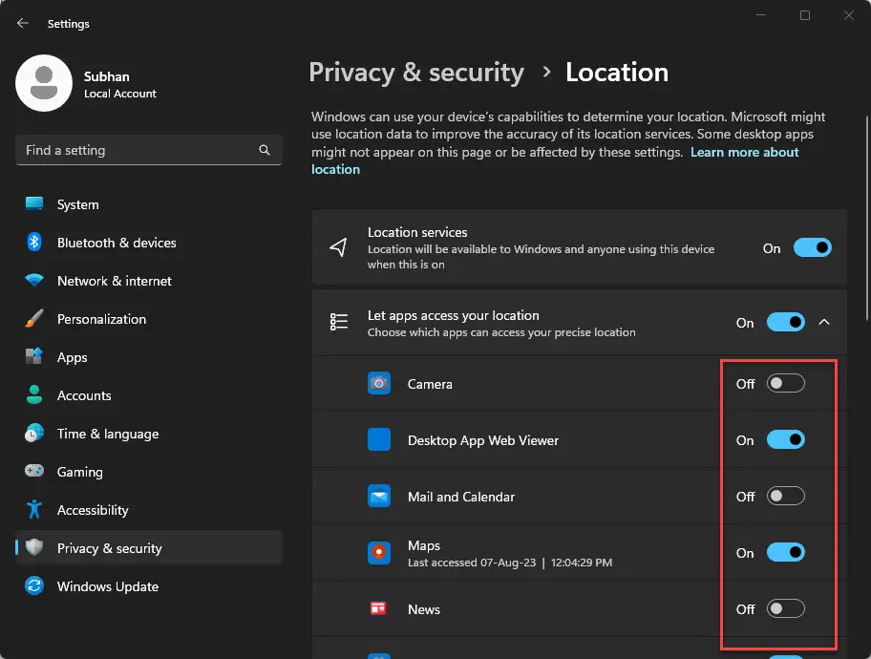Click the Network wifi icon
The height and width of the screenshot is (659, 871).
(34, 280)
